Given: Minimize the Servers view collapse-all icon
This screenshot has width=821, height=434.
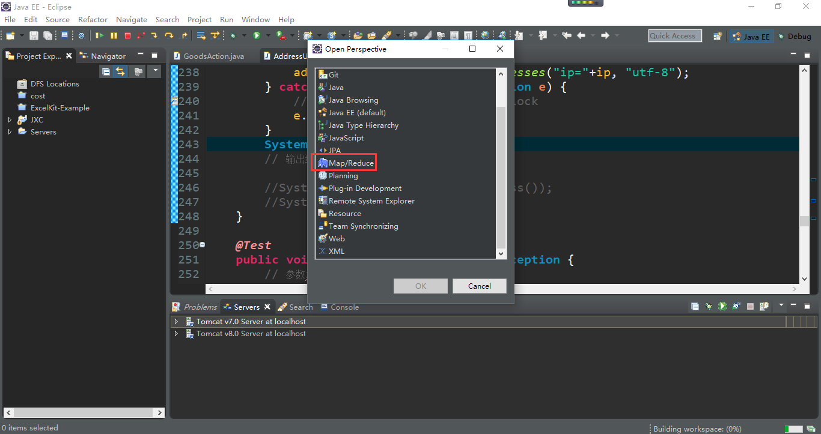Looking at the screenshot, I should tap(695, 307).
